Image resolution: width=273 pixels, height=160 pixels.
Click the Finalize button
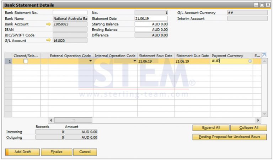57,152
